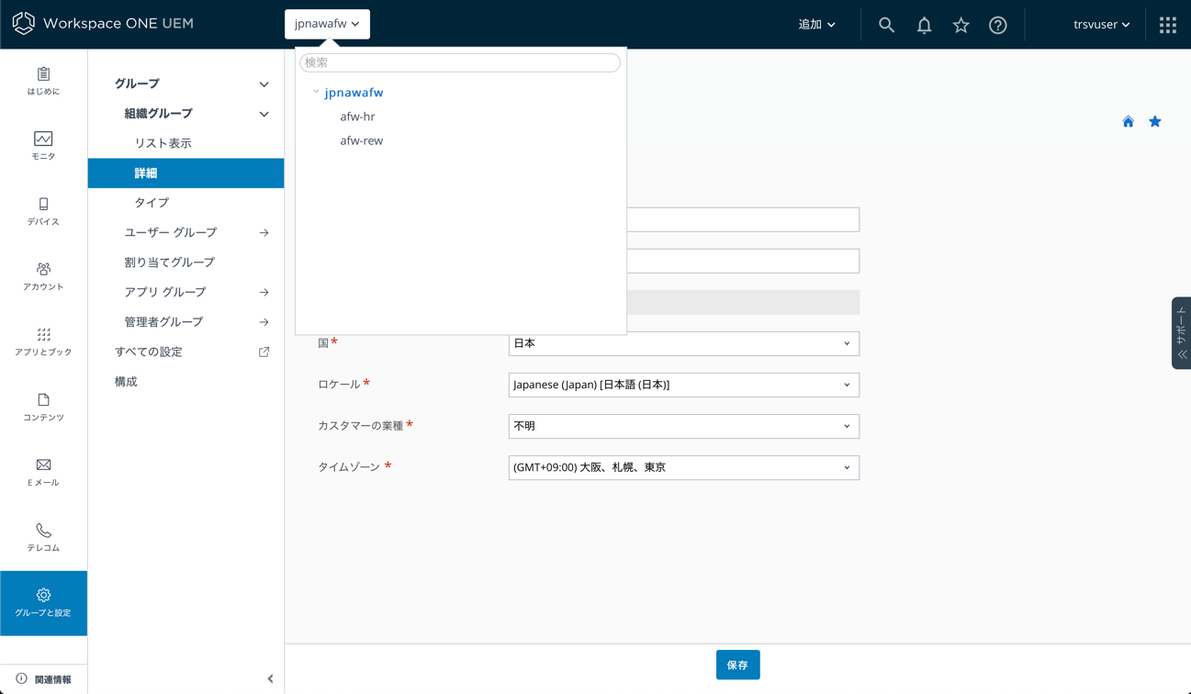
Task: Go to はじめに in the sidebar
Action: pyautogui.click(x=43, y=81)
